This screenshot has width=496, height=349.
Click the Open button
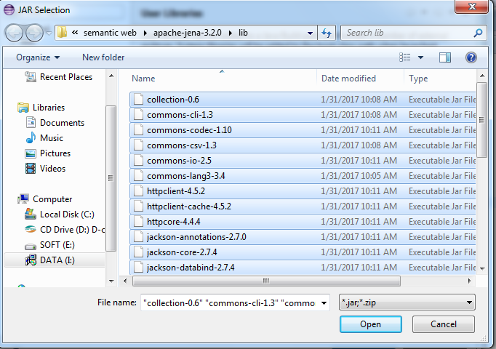(x=371, y=324)
